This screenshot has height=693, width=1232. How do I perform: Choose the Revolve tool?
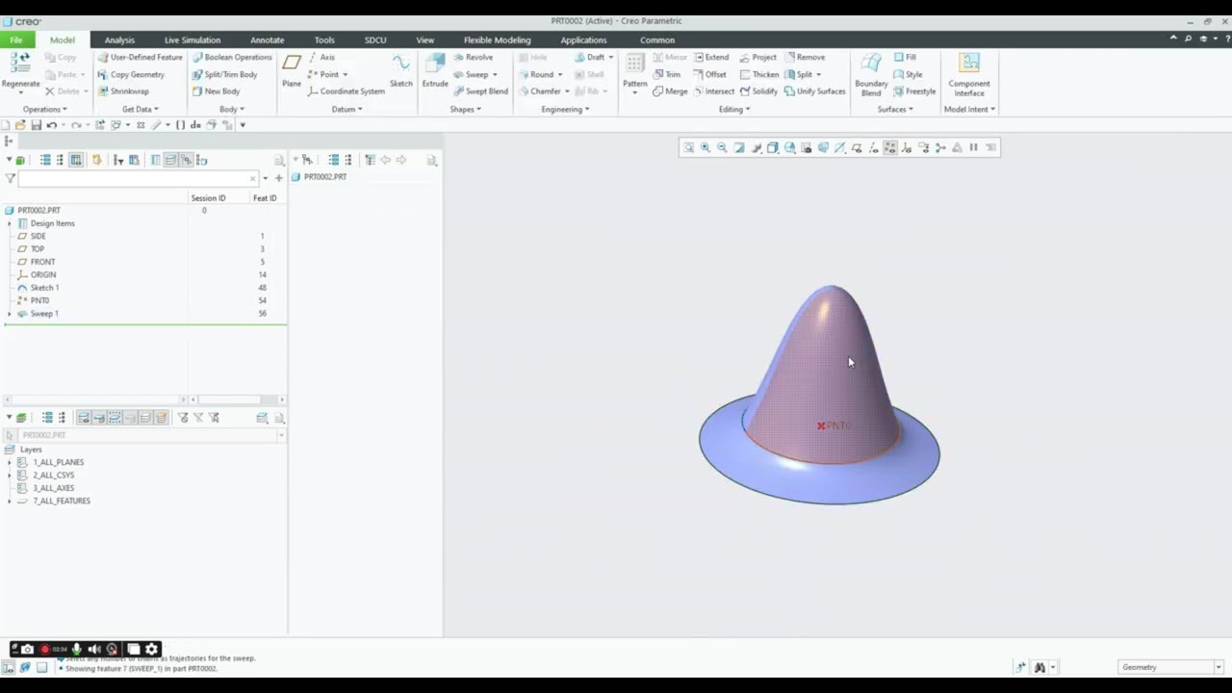point(473,57)
